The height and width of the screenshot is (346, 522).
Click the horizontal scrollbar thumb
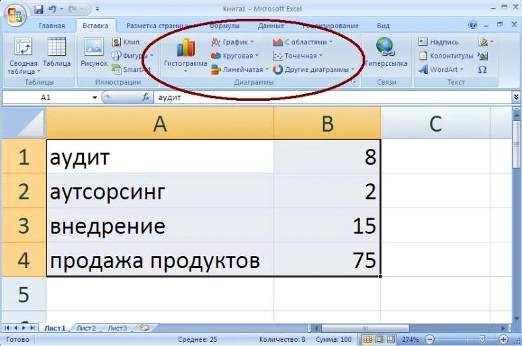365,328
